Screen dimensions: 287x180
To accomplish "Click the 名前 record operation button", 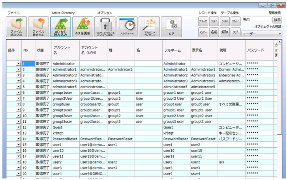I will click(x=214, y=32).
